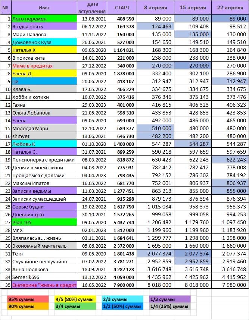Select the 'Мари Павлова' cell
This screenshot has height=320, width=249.
(x=44, y=34)
